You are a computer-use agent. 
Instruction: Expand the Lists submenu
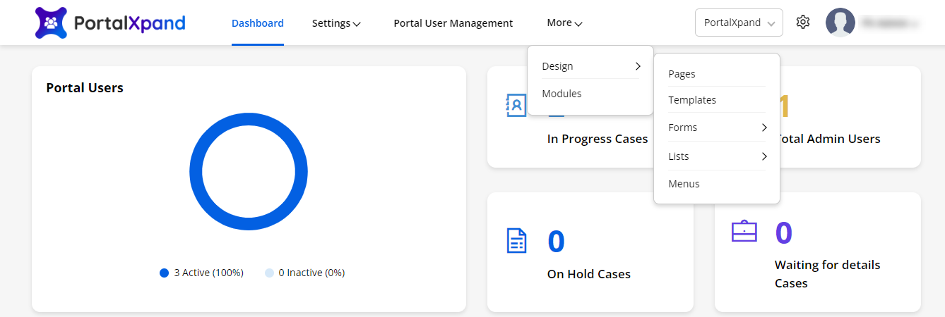coord(717,156)
